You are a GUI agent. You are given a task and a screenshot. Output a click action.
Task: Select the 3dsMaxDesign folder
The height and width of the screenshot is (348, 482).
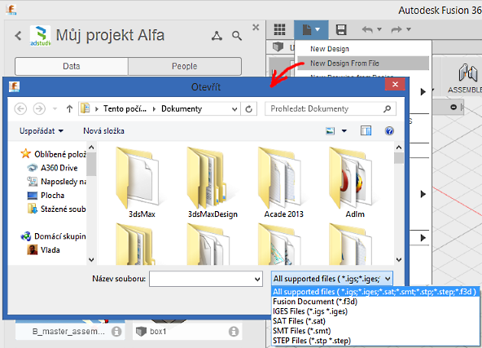tap(213, 183)
